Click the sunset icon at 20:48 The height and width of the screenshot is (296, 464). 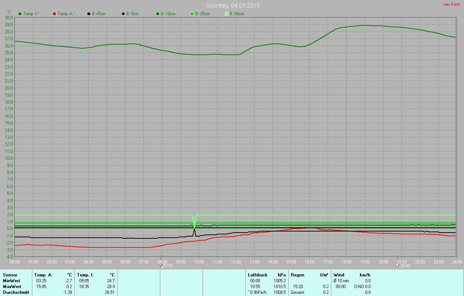pos(398,266)
